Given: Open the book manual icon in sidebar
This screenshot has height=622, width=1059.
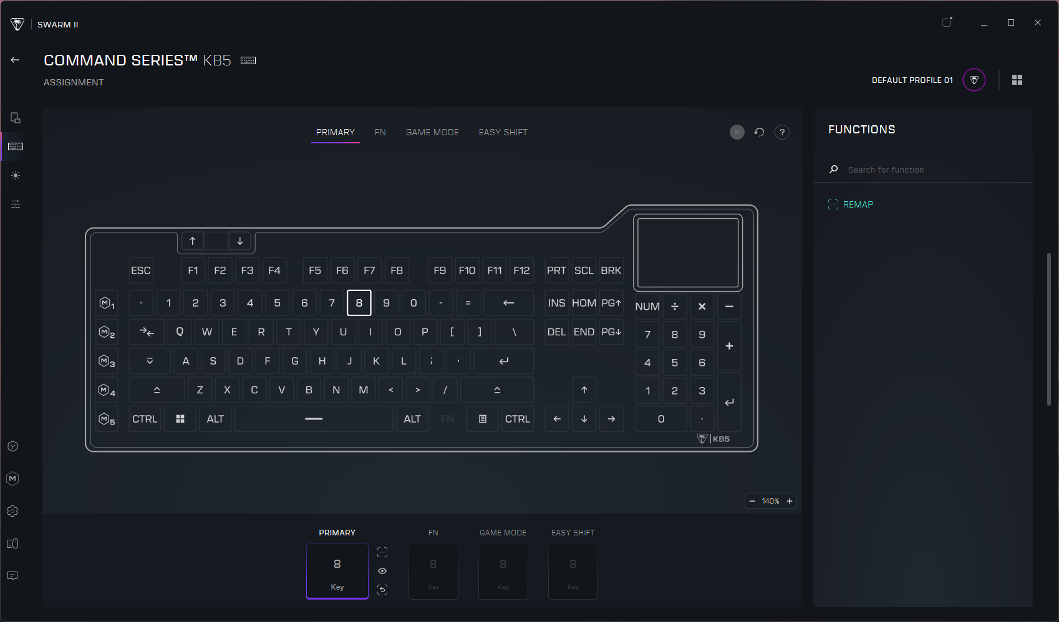Looking at the screenshot, I should coord(12,543).
